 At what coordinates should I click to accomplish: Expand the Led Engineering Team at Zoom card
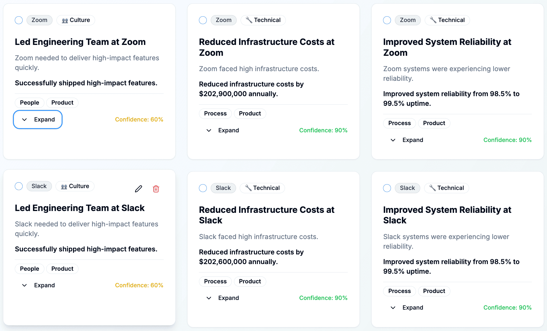pos(38,119)
